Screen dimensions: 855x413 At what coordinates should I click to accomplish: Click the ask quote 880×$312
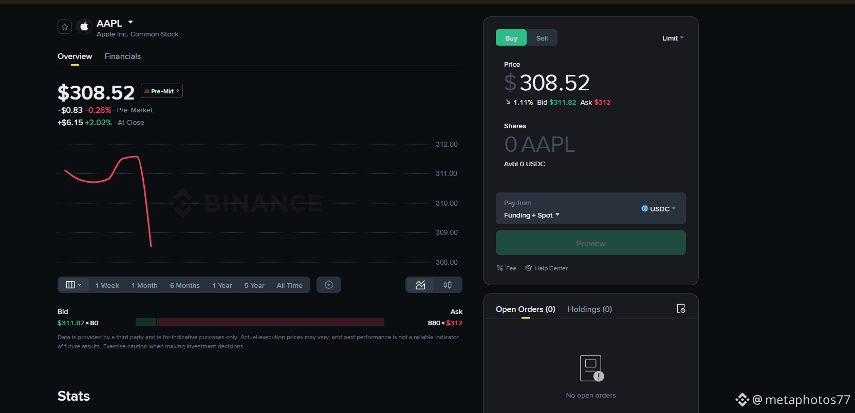(445, 323)
